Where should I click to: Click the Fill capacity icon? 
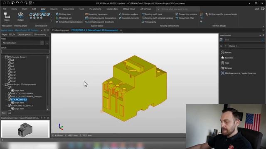tap(143, 22)
